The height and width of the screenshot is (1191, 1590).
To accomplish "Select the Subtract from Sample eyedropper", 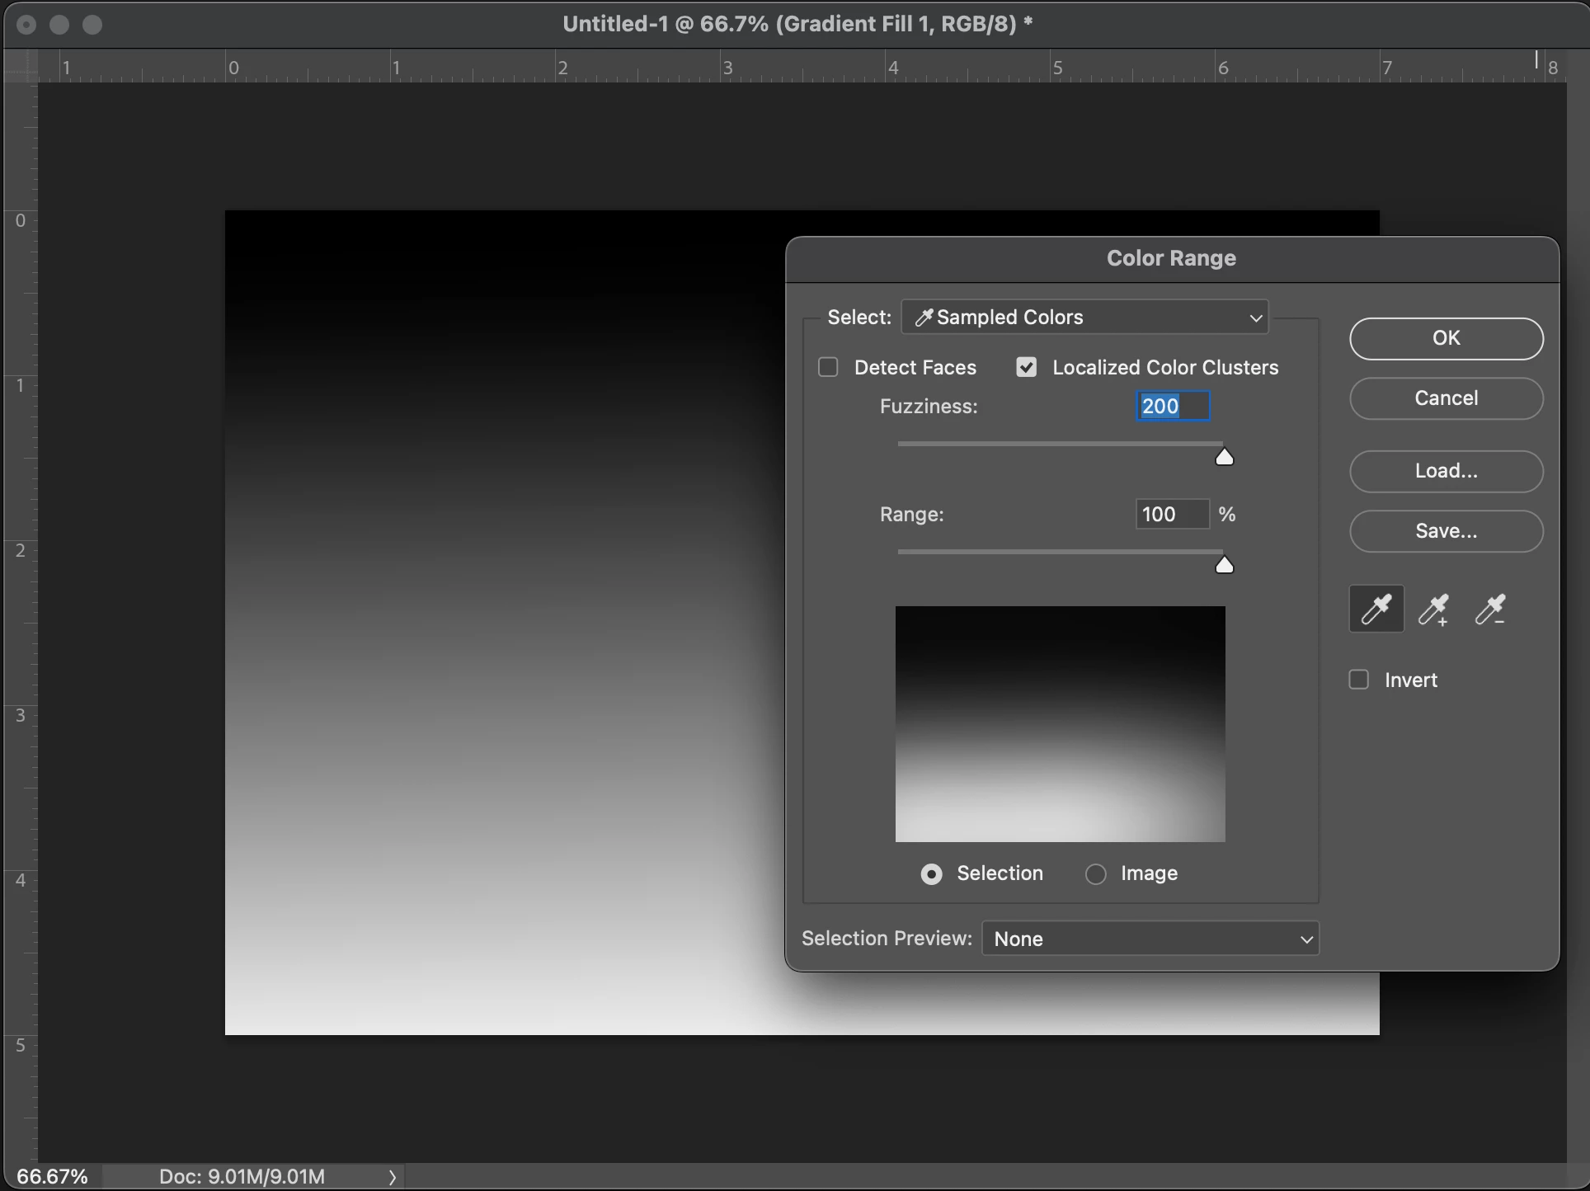I will coord(1490,610).
